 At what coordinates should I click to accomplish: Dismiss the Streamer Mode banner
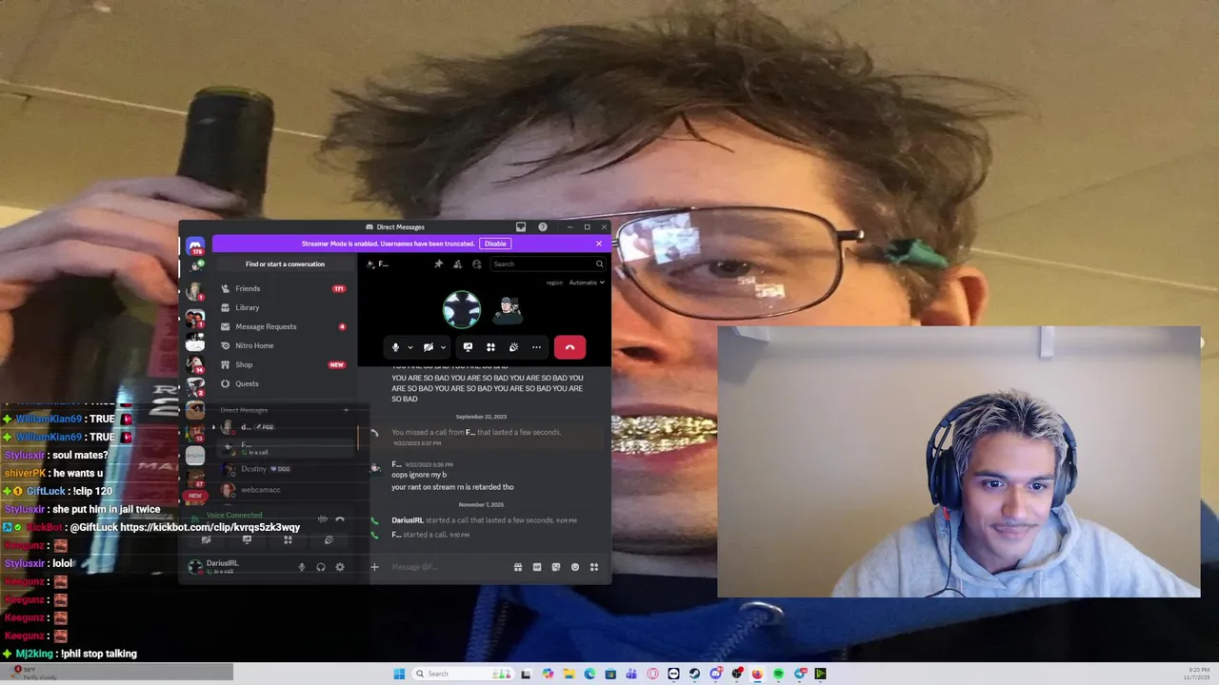(599, 244)
